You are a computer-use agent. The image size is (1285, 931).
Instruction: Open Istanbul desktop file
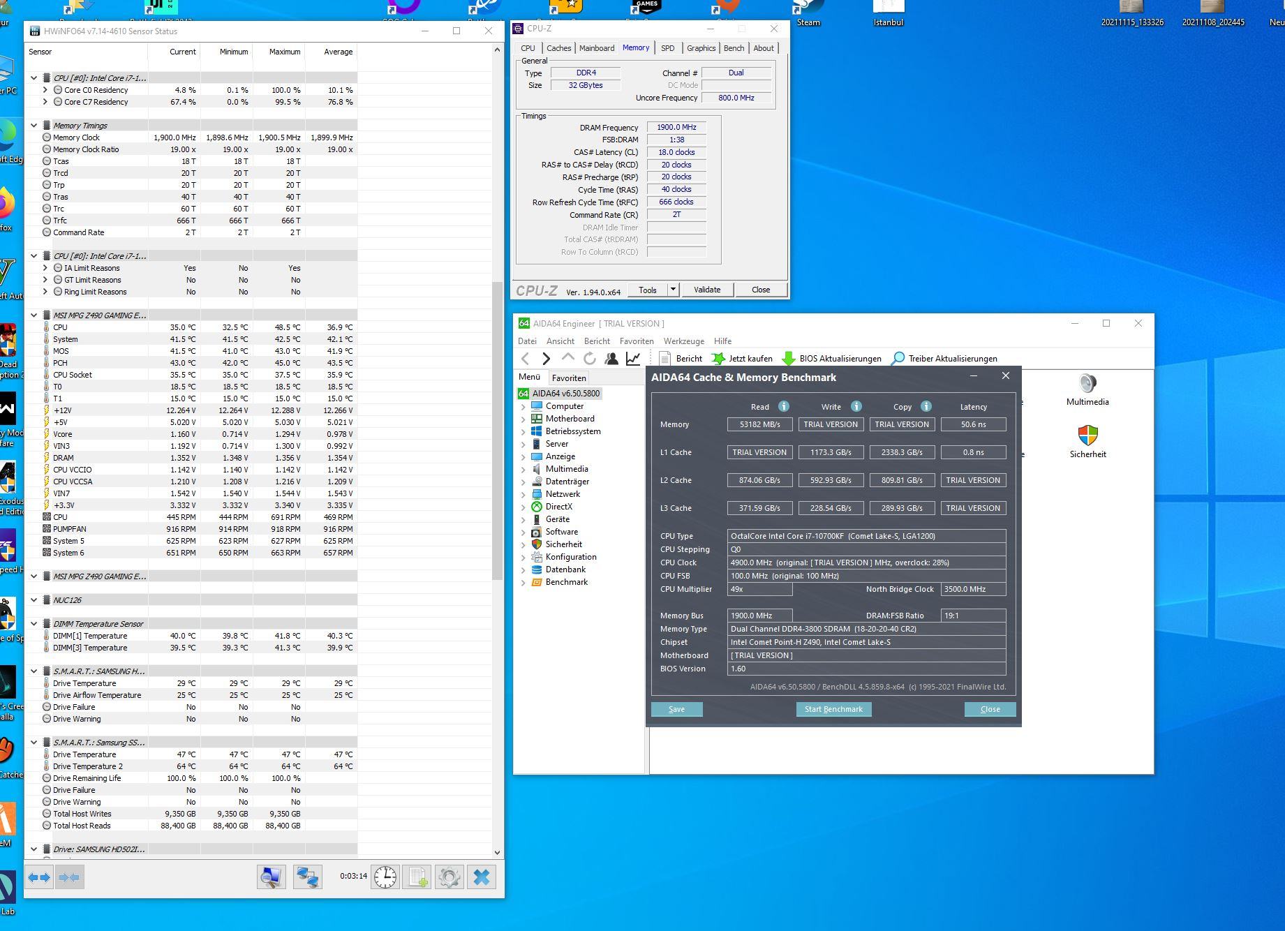(x=889, y=13)
